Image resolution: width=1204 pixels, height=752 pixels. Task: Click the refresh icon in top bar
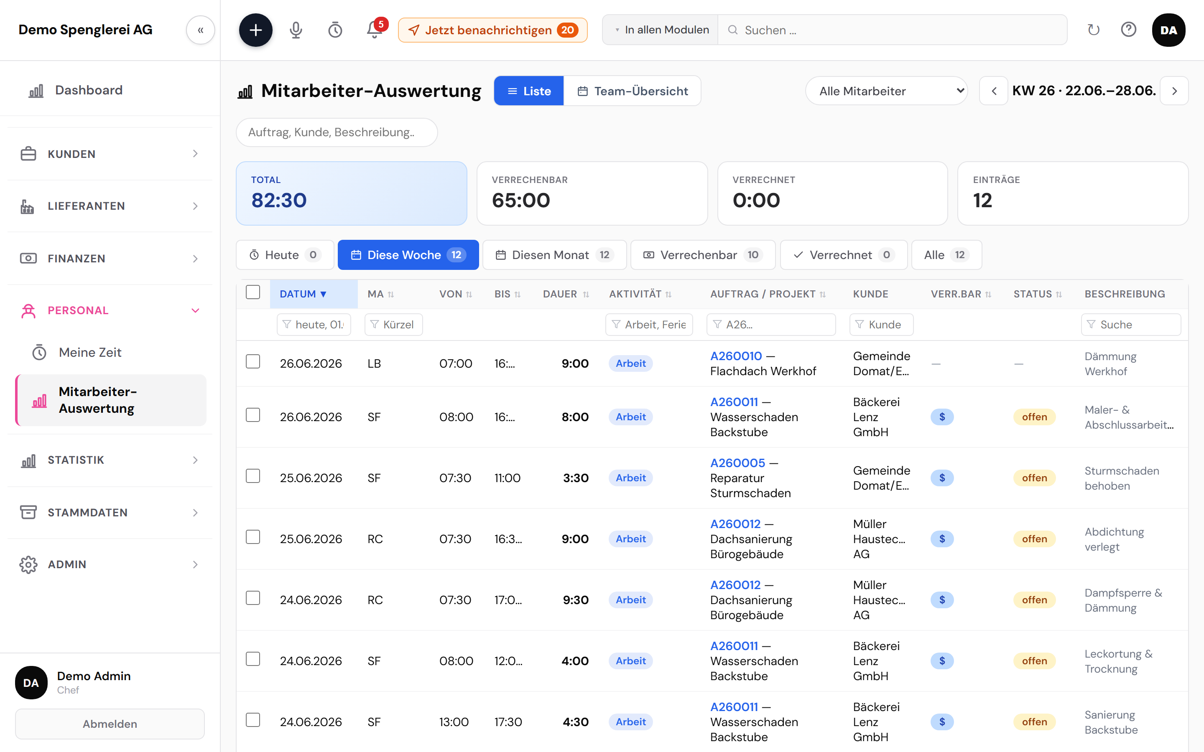(1093, 30)
